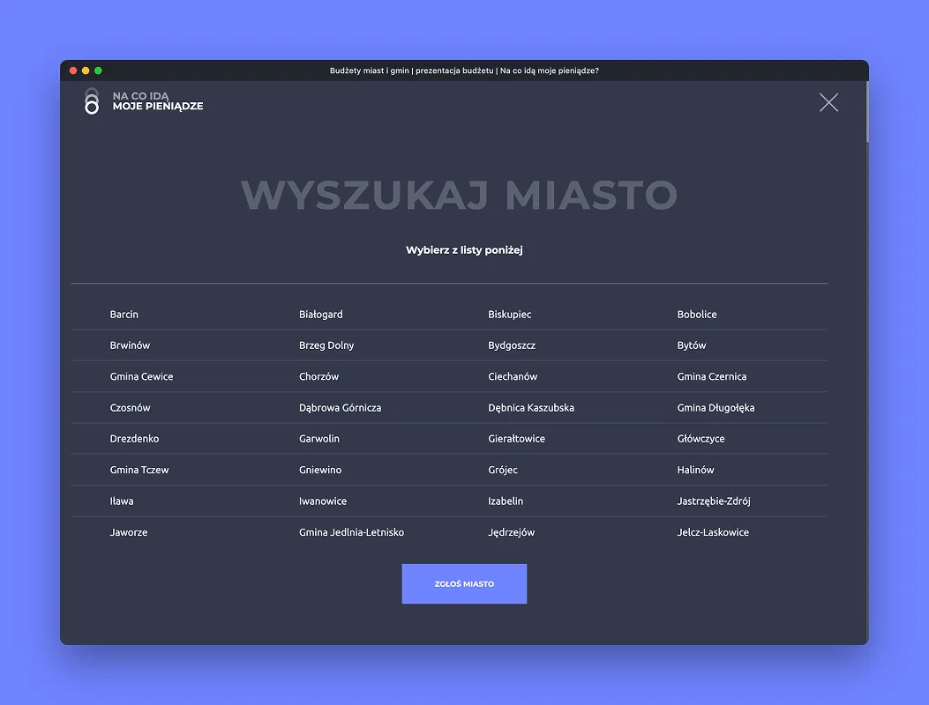The image size is (929, 705).
Task: Pick Drezdenko in the list
Action: 134,439
